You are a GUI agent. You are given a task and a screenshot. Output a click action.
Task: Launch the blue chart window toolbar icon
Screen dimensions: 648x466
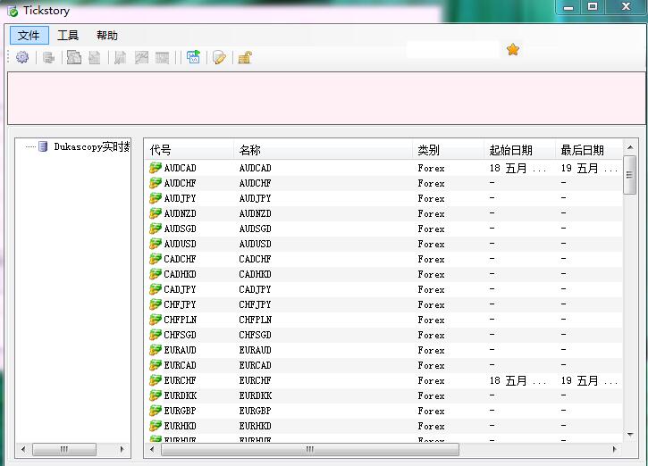coord(193,57)
